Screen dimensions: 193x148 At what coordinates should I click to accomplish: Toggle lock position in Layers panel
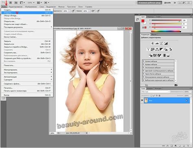click(157, 96)
